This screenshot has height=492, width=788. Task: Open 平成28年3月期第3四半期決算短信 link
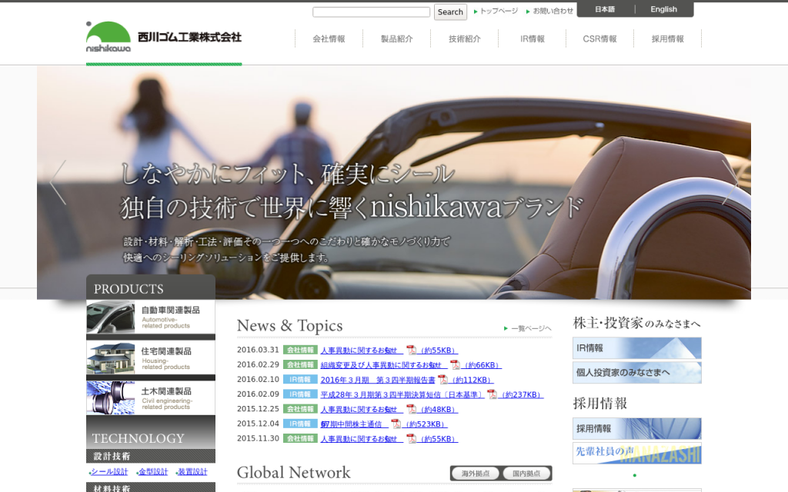[x=402, y=394]
